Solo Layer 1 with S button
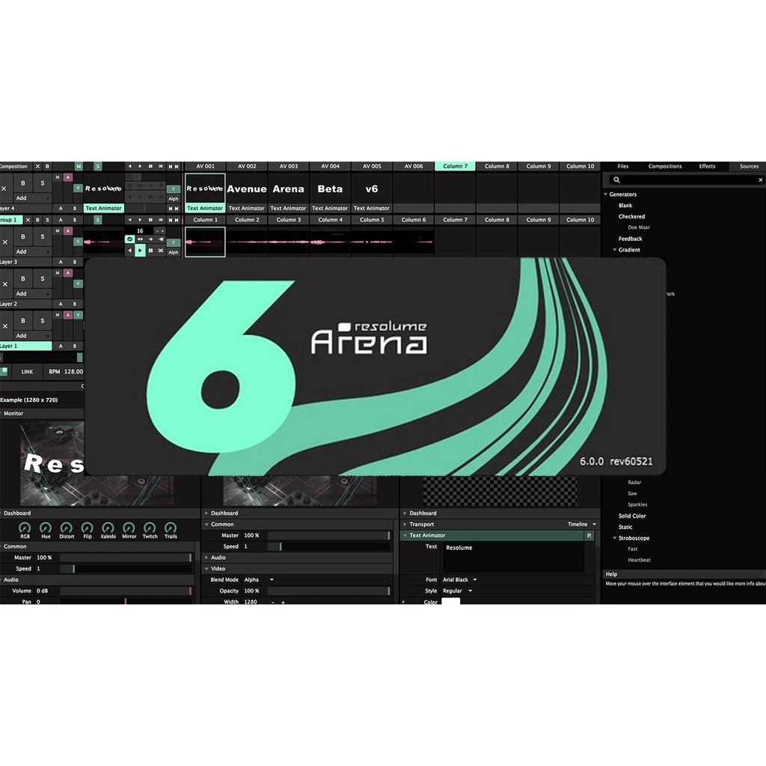 tap(43, 321)
